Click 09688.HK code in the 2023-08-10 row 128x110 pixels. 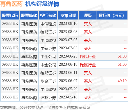click(x=10, y=23)
